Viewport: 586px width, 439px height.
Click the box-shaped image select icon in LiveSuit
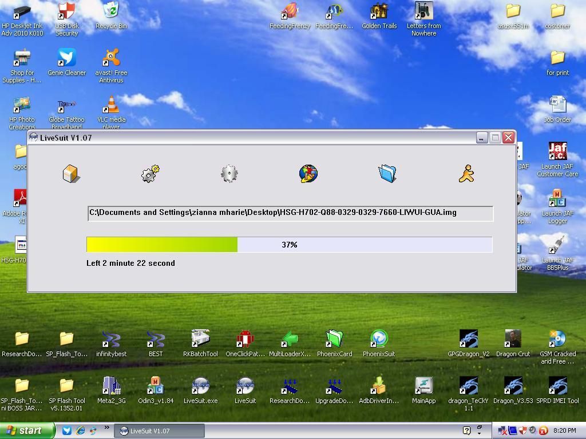[x=70, y=174]
